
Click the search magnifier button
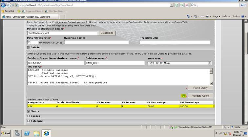coord(242,5)
